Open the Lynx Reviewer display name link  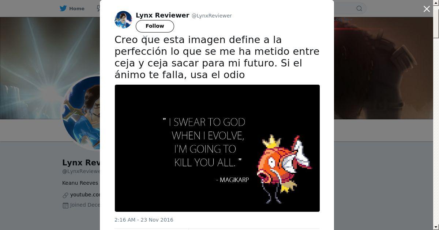(162, 15)
